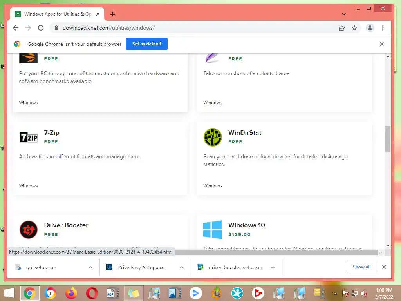401x301 pixels.
Task: Click the scroll up arrow
Action: (x=388, y=56)
